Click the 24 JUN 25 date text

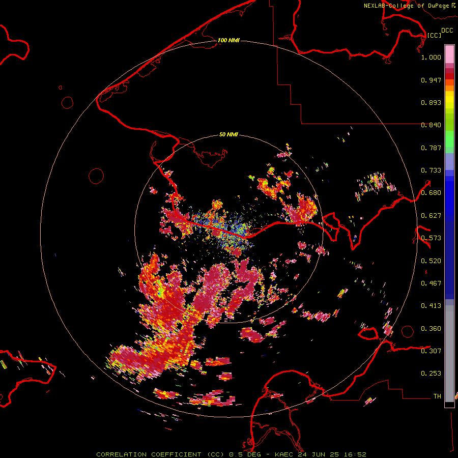(319, 454)
